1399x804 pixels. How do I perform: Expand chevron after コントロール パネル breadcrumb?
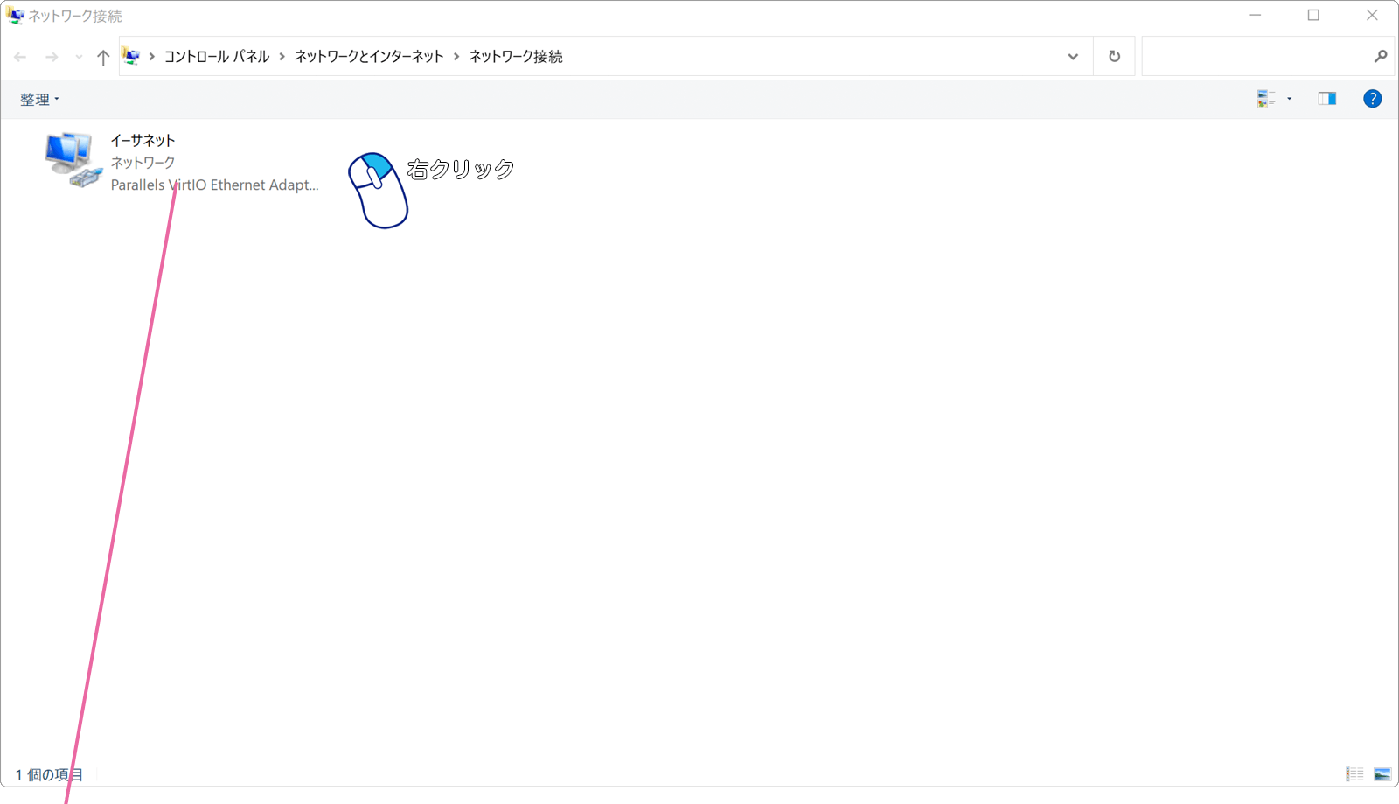pos(282,56)
